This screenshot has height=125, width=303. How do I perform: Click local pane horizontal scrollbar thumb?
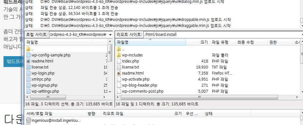point(48,97)
